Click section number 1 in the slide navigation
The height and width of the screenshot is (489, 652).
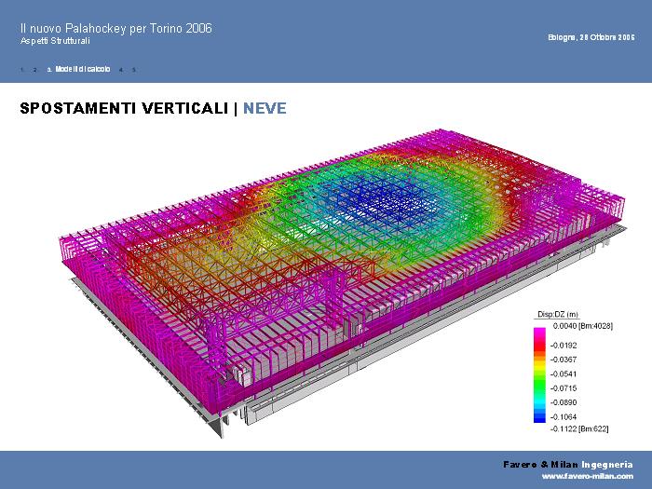click(x=21, y=70)
